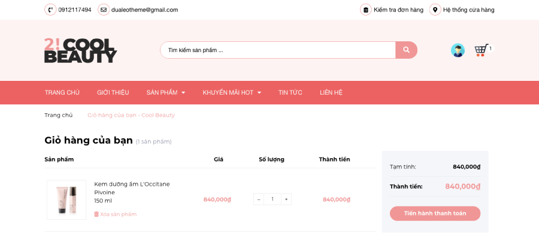Expand the KHUYẾN MÃI HOT dropdown arrow
539x233 pixels.
(259, 92)
